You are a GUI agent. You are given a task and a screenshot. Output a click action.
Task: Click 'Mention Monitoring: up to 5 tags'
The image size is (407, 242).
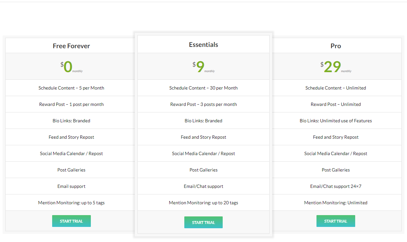pos(71,203)
